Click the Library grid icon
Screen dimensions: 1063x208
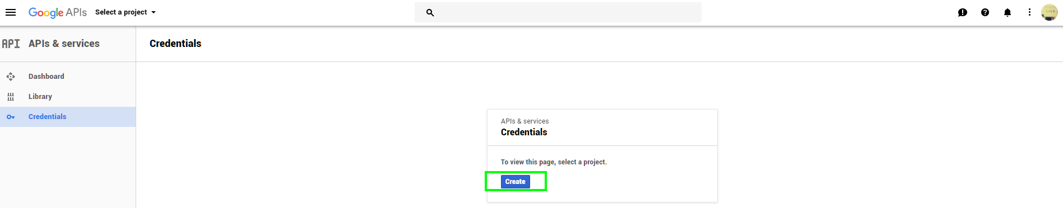pos(11,97)
